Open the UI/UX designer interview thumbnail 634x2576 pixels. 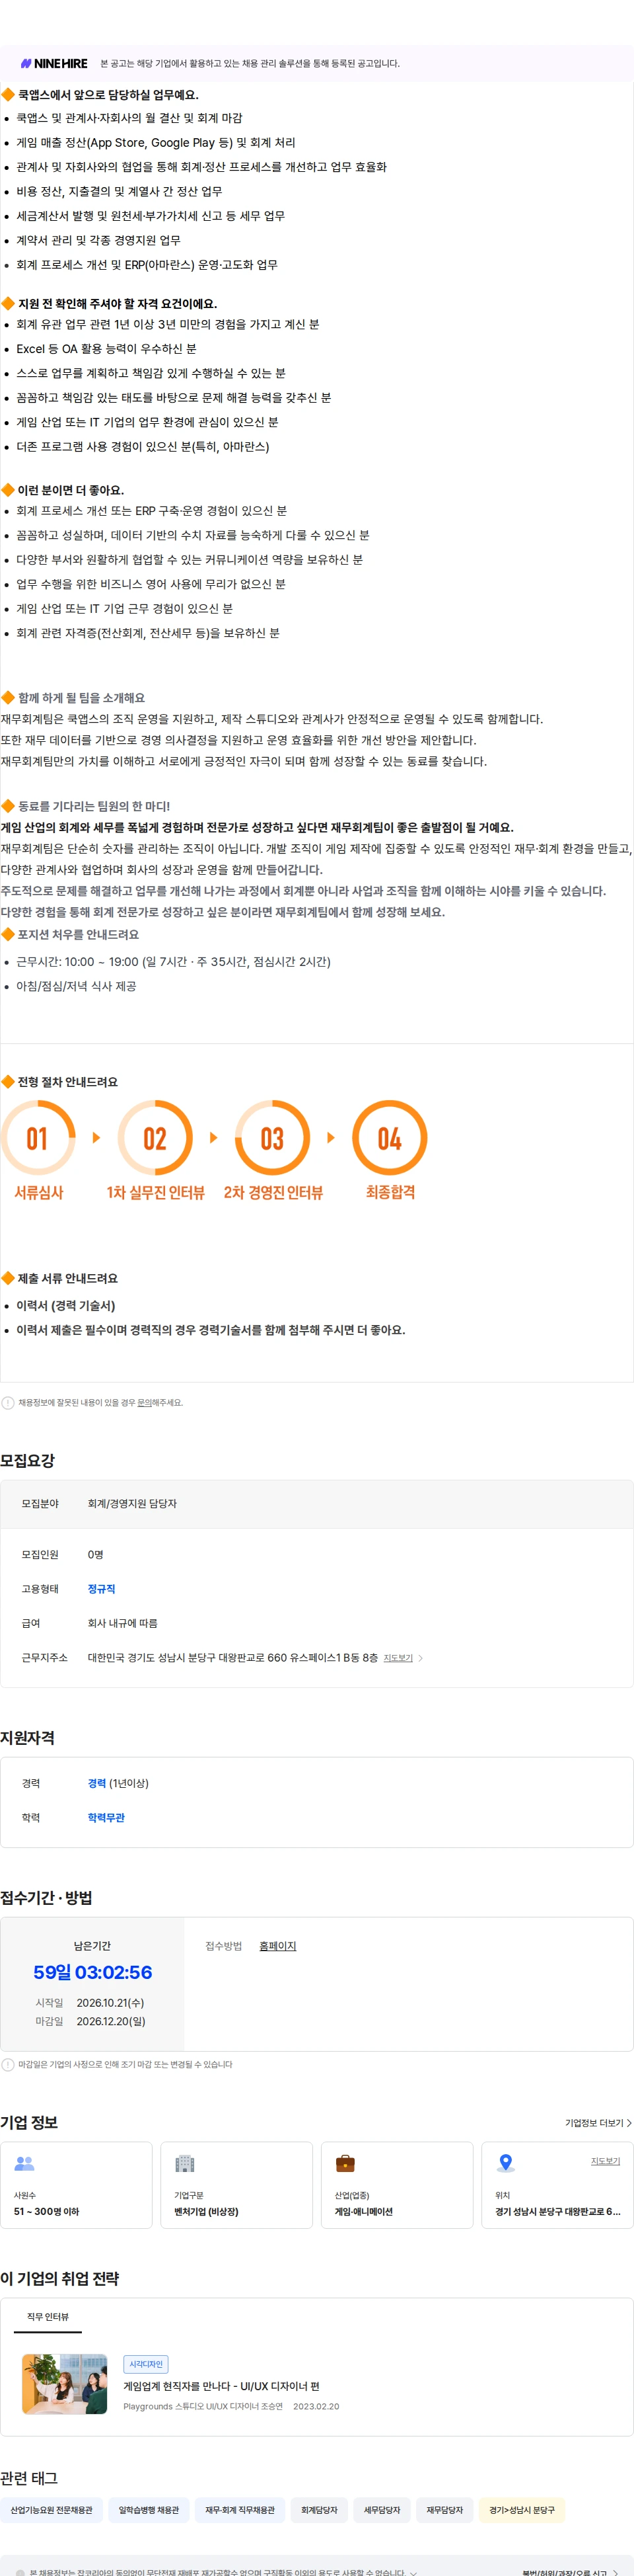(x=64, y=2384)
